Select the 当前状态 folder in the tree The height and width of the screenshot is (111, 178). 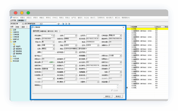[x=16, y=32]
